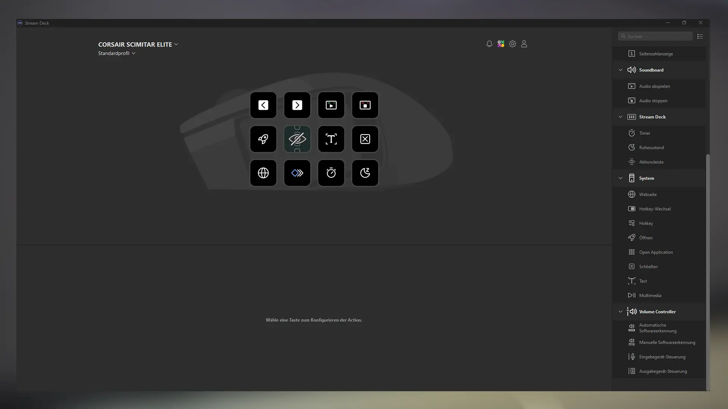The image size is (728, 409).
Task: Open the user account profile icon
Action: click(x=524, y=44)
